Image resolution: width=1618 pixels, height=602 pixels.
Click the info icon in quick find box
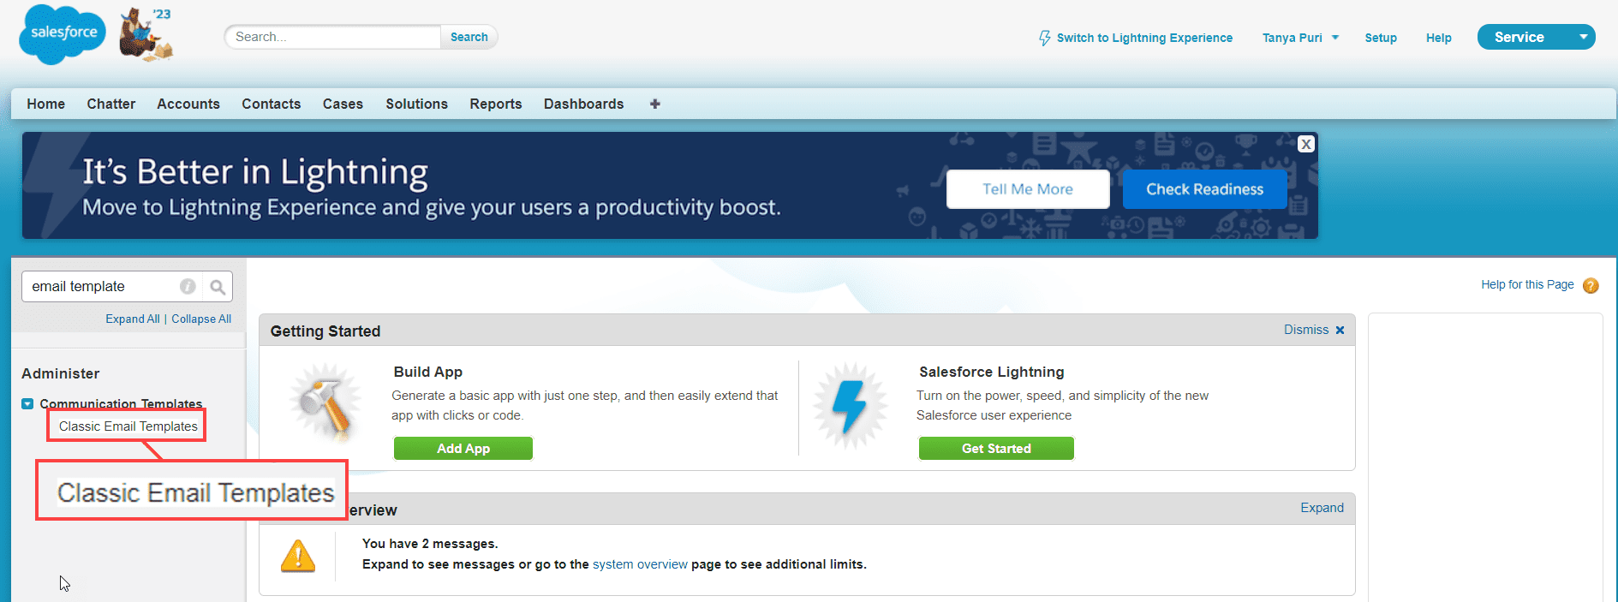tap(188, 287)
